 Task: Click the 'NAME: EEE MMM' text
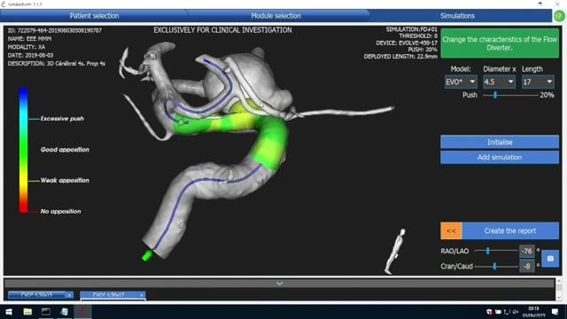click(x=29, y=39)
